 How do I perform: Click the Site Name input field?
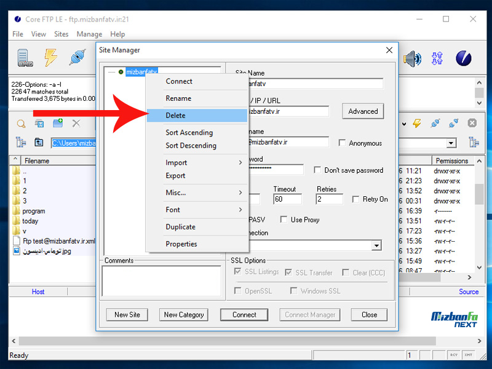click(315, 84)
